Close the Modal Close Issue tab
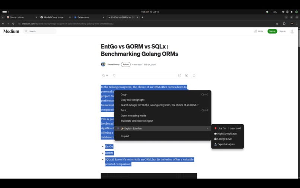The height and width of the screenshot is (188, 300). coord(70,17)
